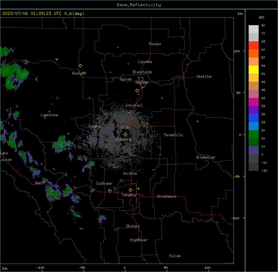Click the yellow V marker northwest of RockyMH
Screen dimensions: 278x272
click(56, 59)
